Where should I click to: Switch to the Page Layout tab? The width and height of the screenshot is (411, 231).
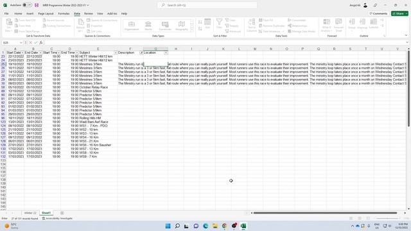(x=46, y=13)
